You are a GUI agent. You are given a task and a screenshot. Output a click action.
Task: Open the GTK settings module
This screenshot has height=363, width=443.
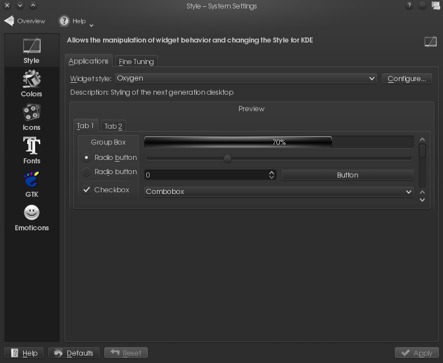(32, 184)
